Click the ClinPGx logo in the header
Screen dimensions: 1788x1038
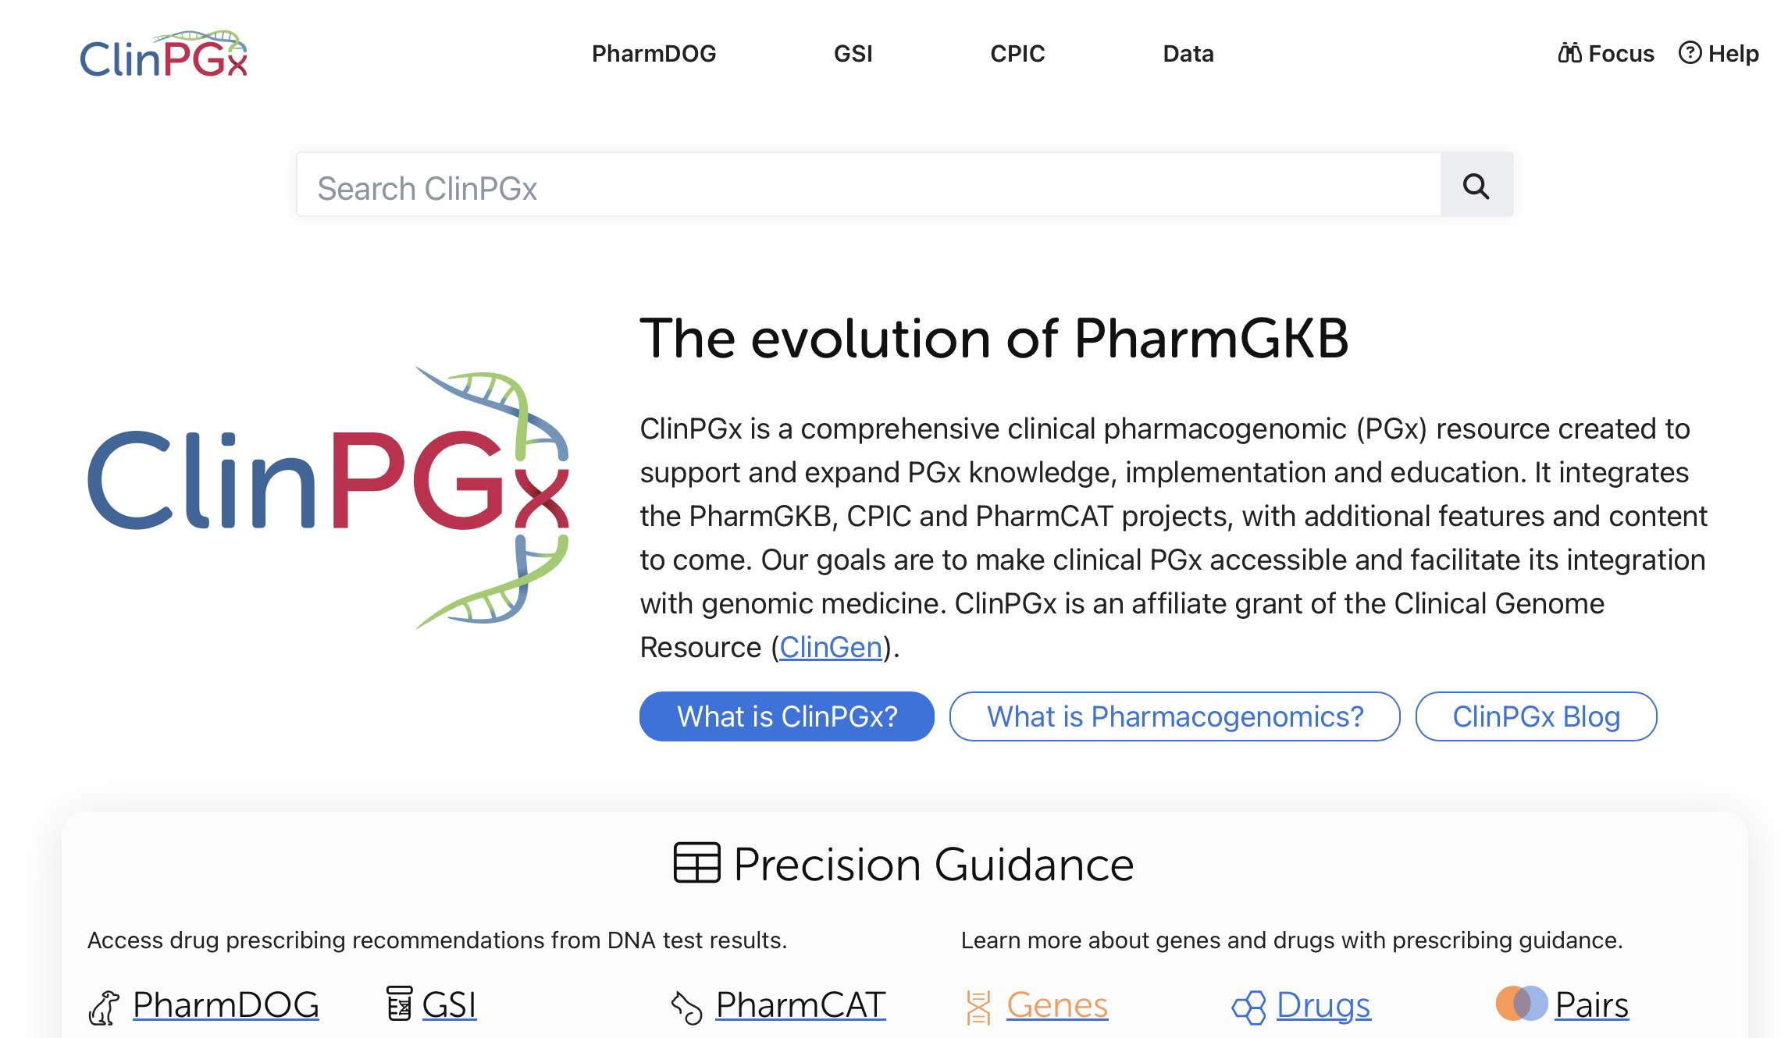coord(163,52)
